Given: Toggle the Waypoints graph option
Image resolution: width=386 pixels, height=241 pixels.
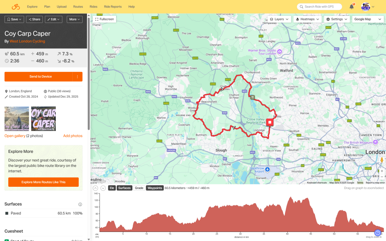Looking at the screenshot, I should pos(155,188).
